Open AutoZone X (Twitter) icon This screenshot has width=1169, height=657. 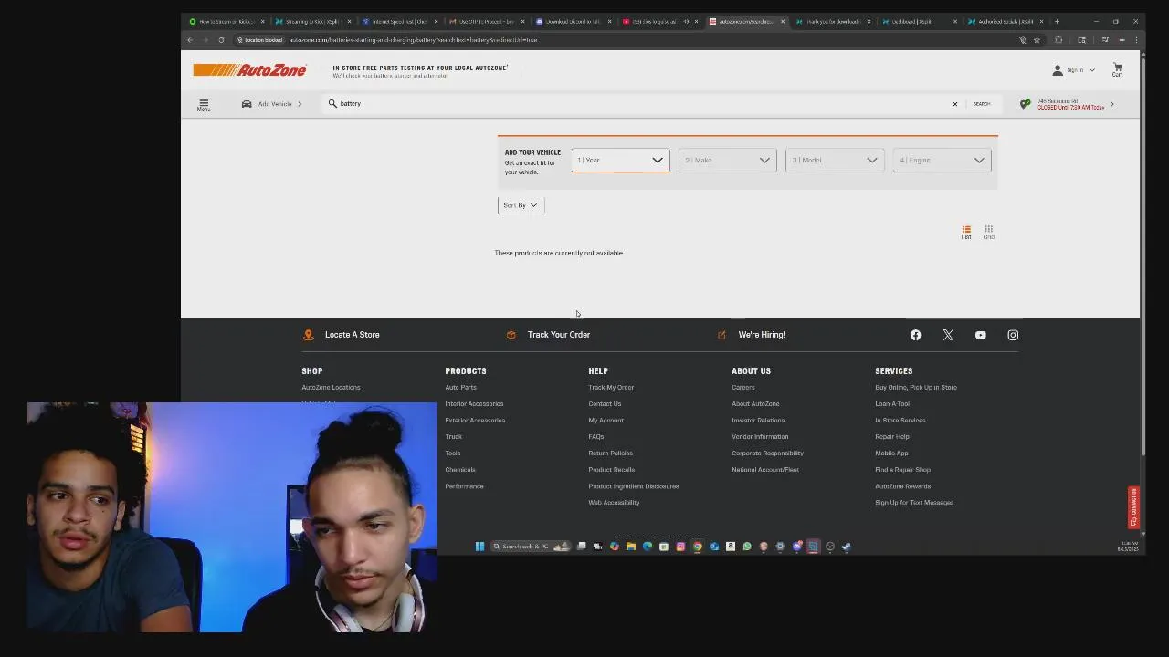(948, 335)
